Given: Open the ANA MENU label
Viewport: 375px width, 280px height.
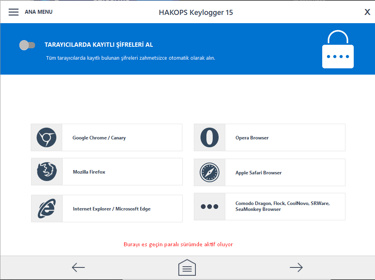Looking at the screenshot, I should tap(39, 12).
